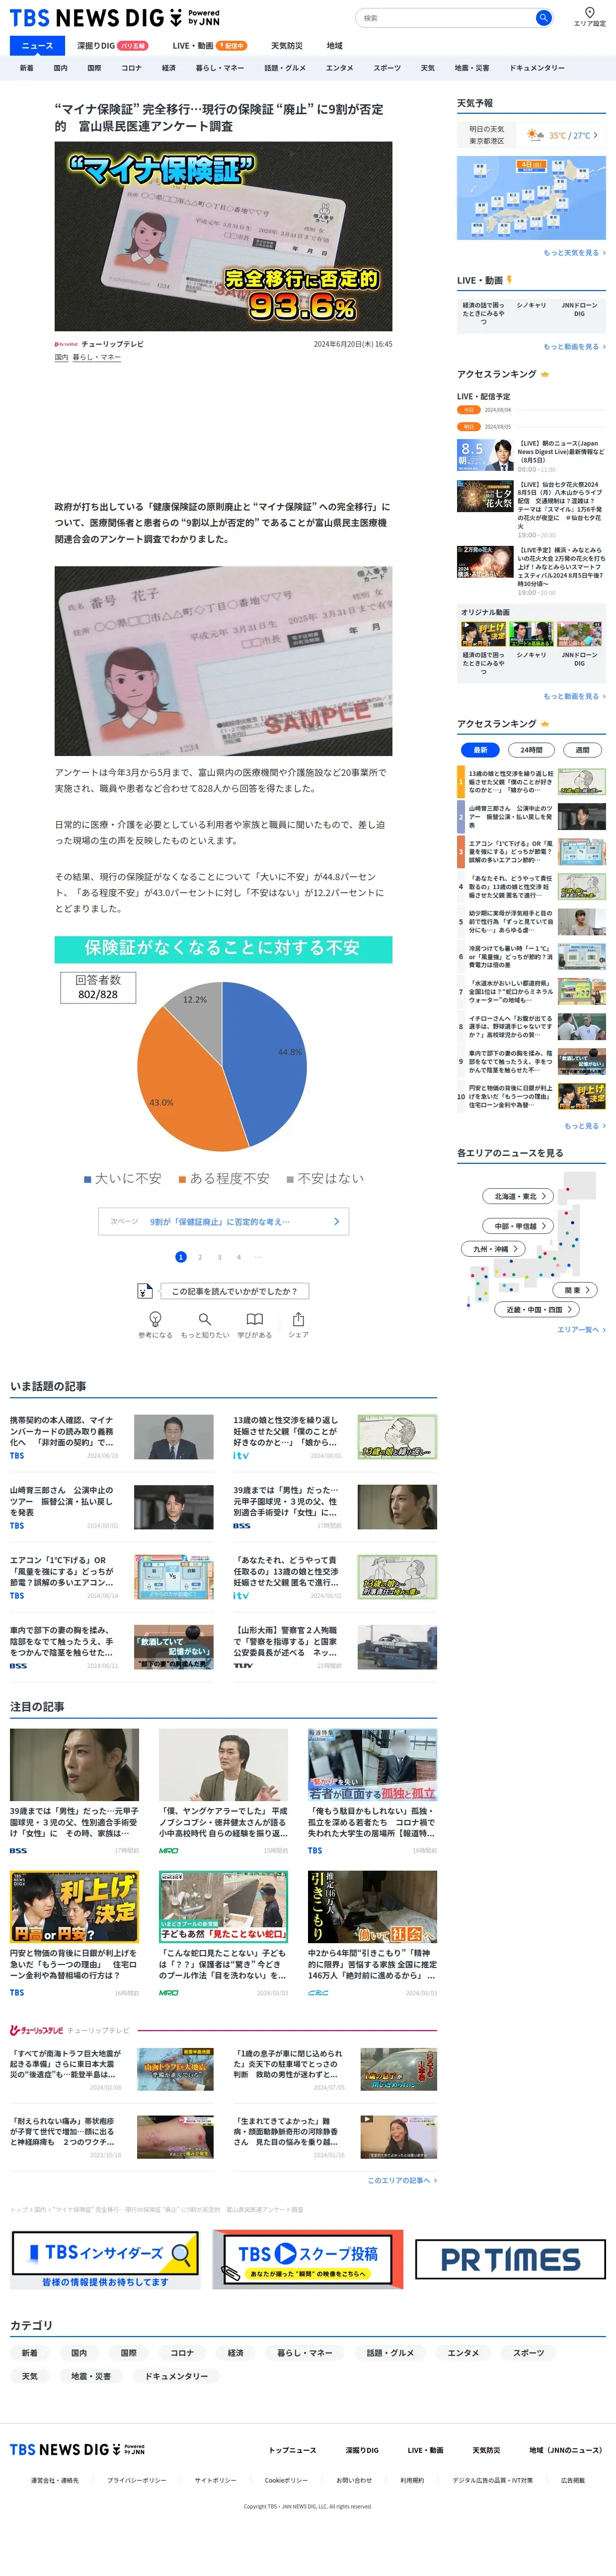616x2576 pixels.
Task: Open the エンタメ category pill at bottom
Action: 463,2353
